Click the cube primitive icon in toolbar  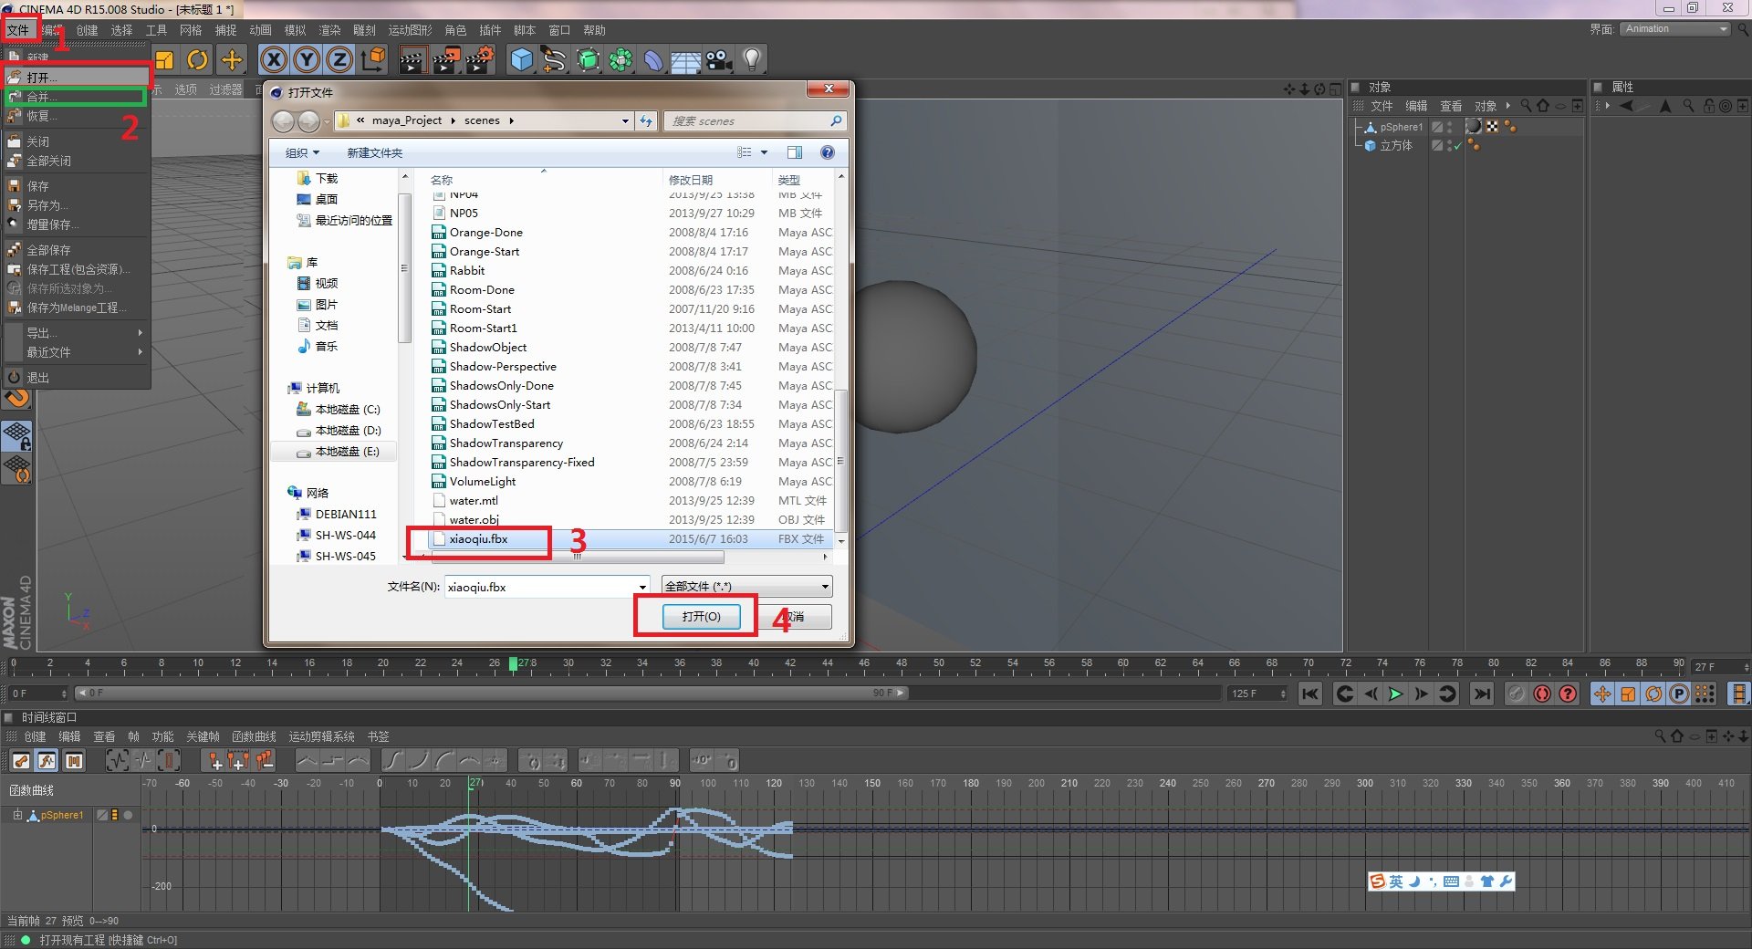click(x=521, y=60)
